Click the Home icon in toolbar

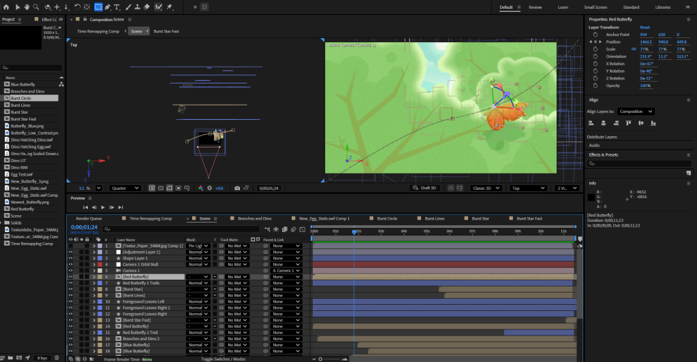coord(5,7)
